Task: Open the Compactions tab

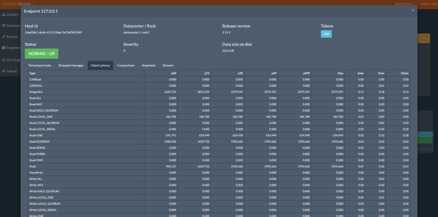Action: (126, 65)
